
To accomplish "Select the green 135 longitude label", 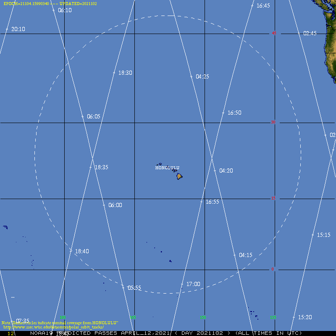I will [x=273, y=318].
